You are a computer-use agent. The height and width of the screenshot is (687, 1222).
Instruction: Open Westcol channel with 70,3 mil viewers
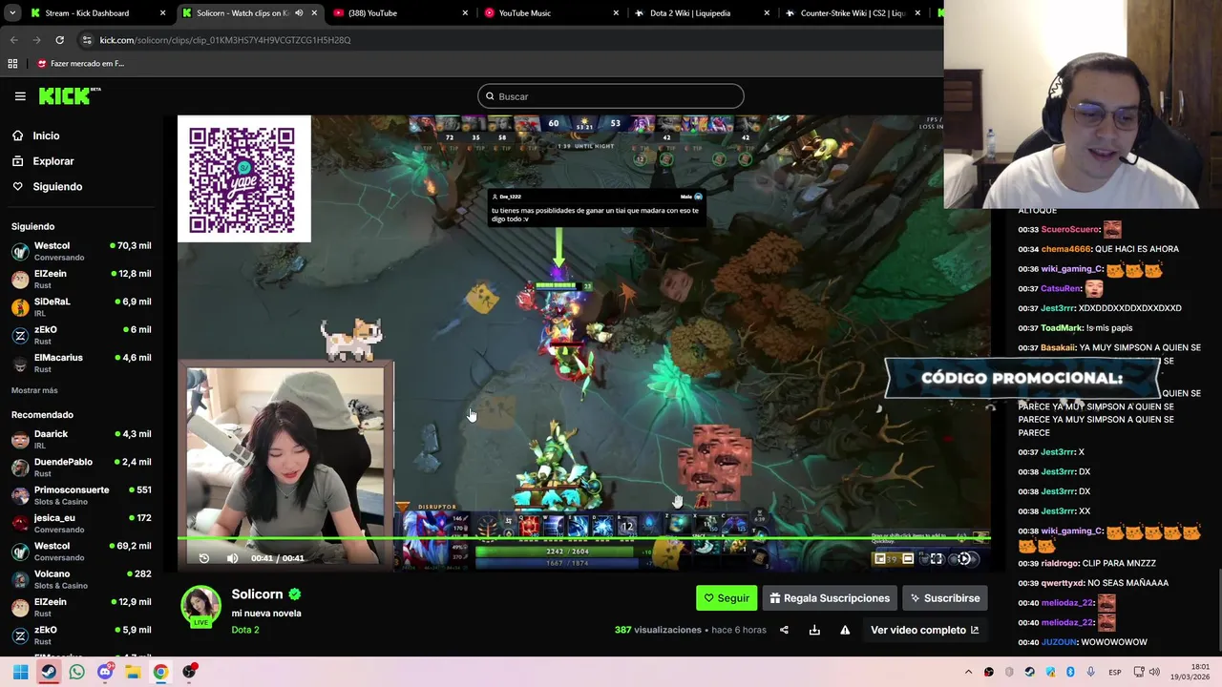click(x=81, y=251)
